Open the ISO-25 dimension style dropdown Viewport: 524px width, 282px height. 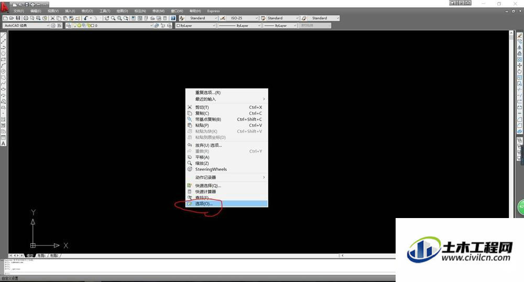pos(243,18)
